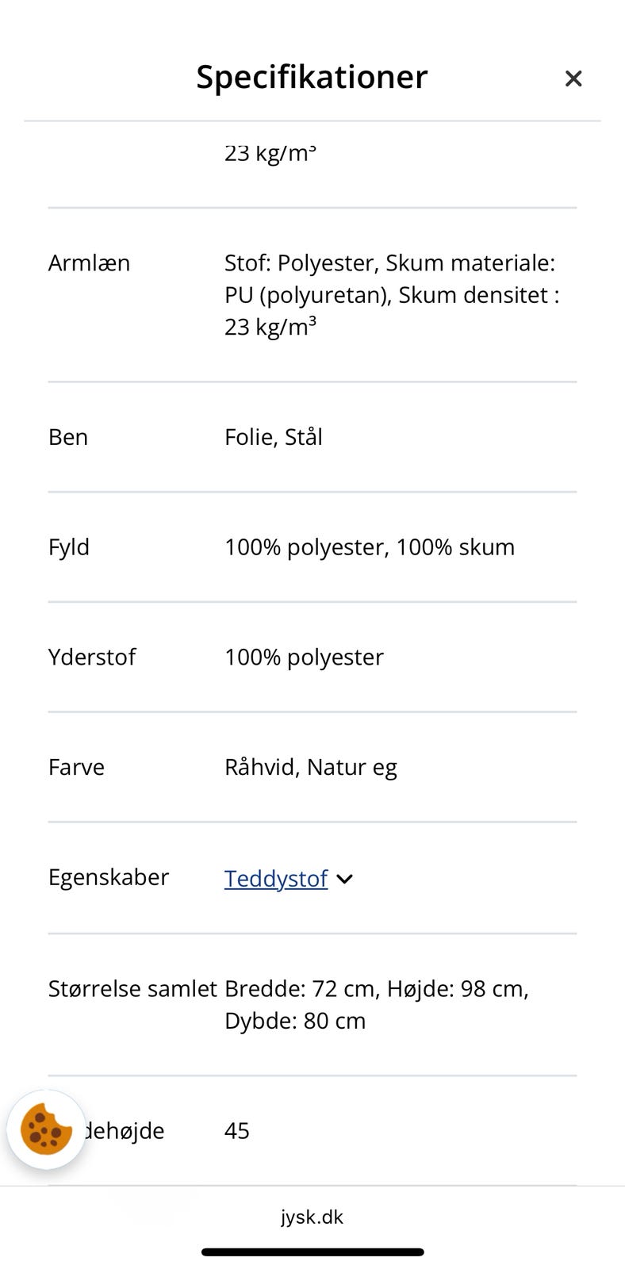Open the Teddystof link

pyautogui.click(x=275, y=878)
